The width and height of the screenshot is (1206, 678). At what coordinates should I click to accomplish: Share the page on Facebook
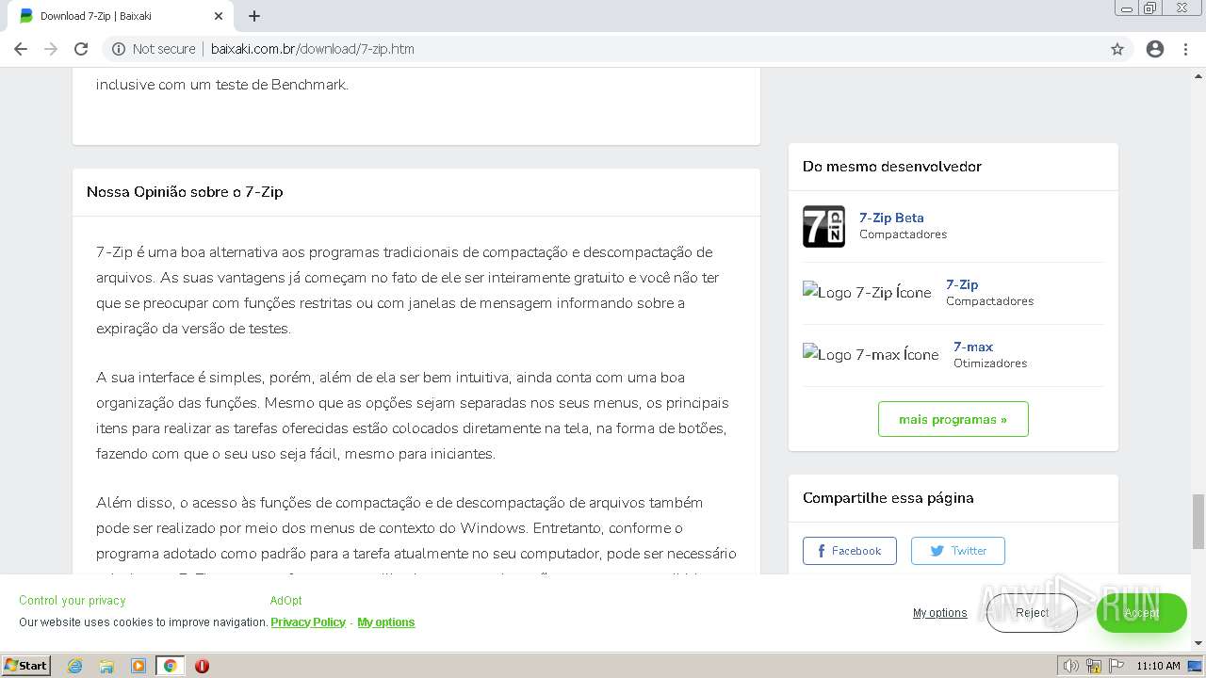coord(849,551)
